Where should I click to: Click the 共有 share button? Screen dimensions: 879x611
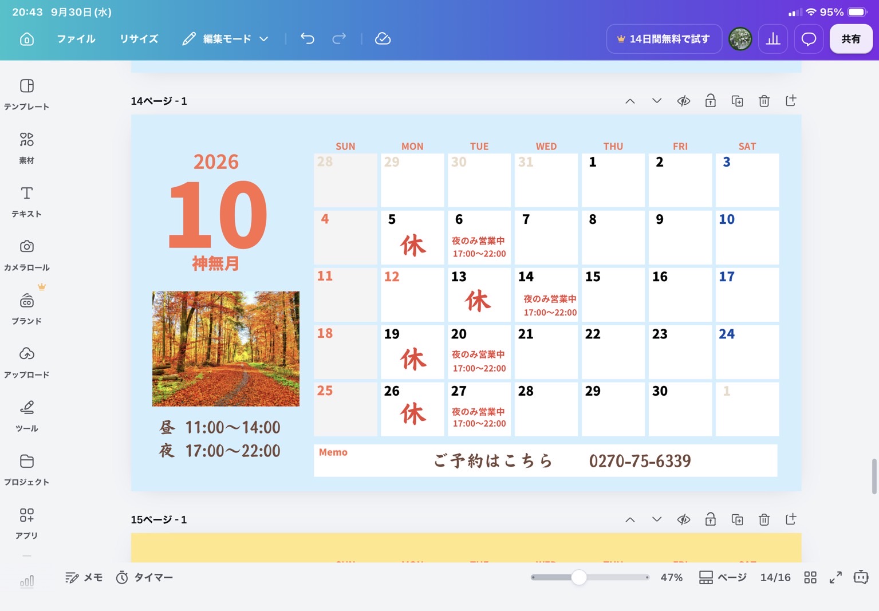tap(851, 39)
